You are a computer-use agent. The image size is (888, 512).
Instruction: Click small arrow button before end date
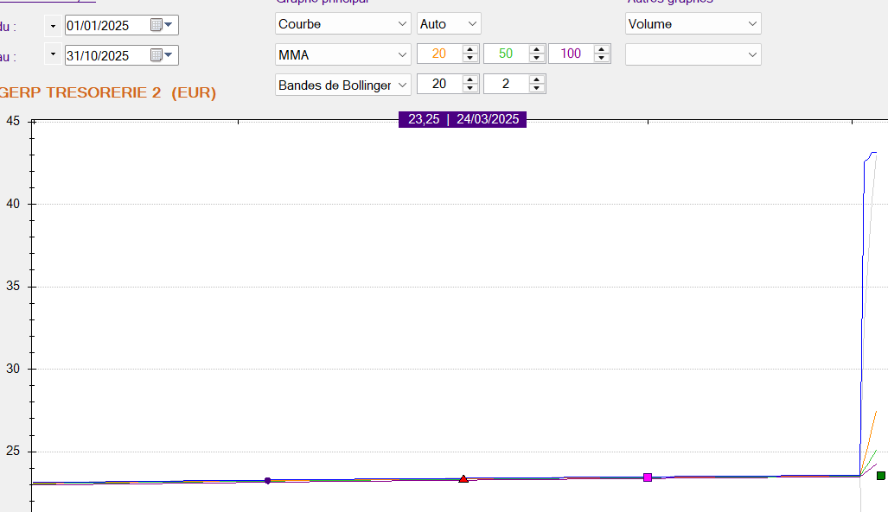coord(54,55)
